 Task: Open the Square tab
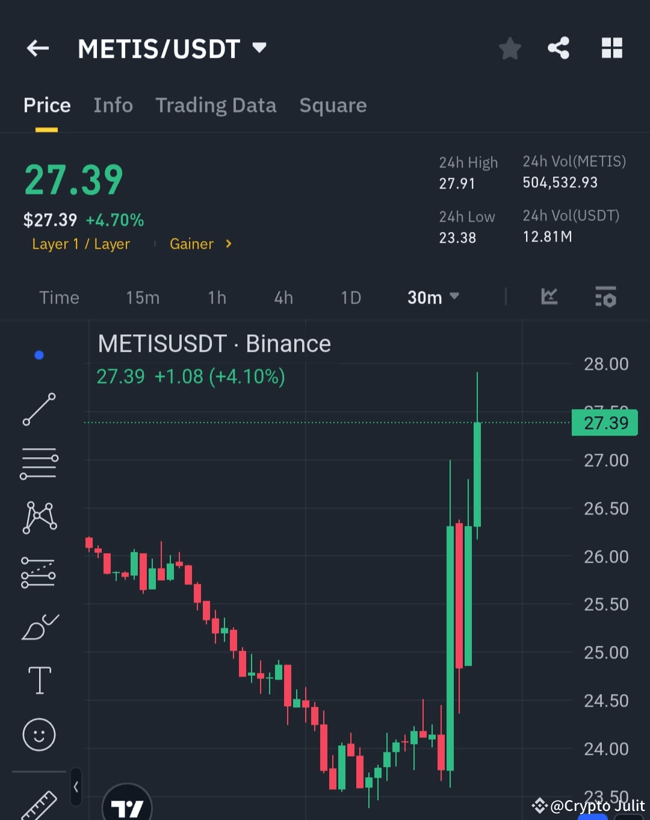pos(333,105)
